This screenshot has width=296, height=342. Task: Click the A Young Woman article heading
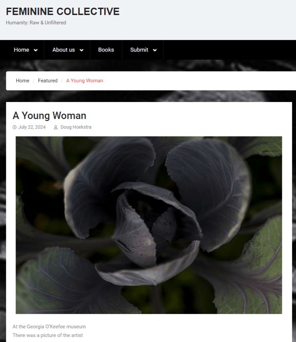click(49, 116)
